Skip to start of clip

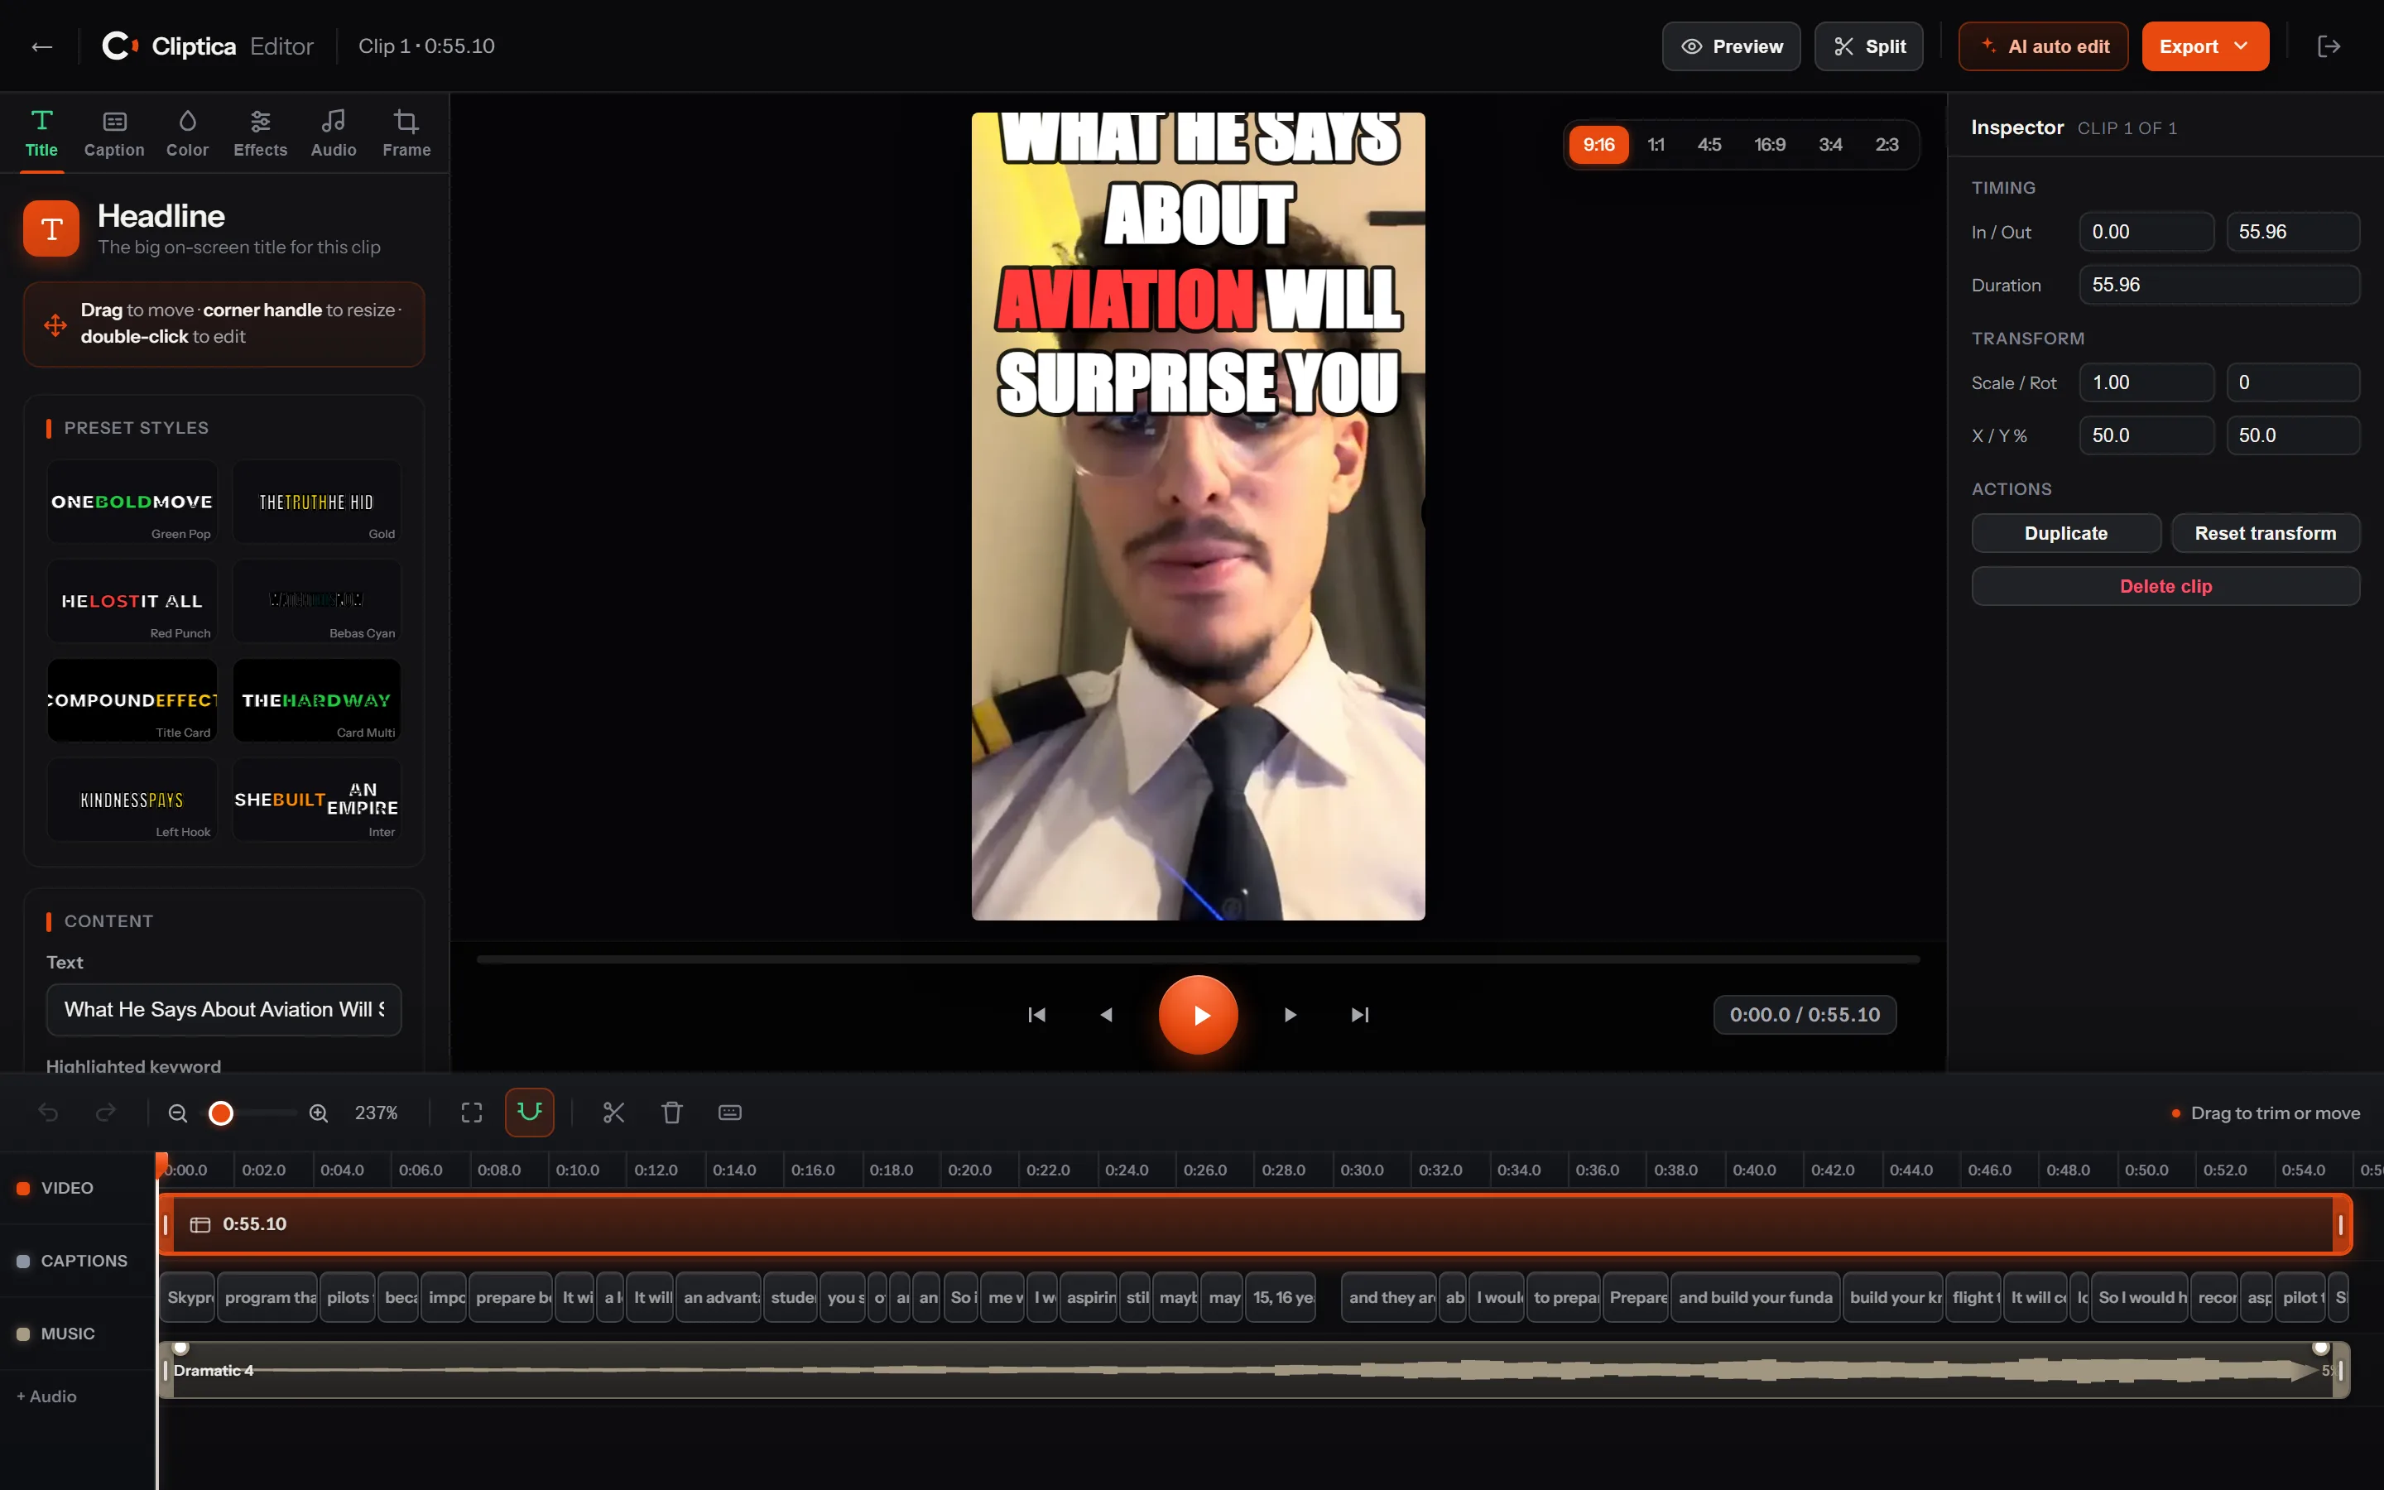(x=1036, y=1015)
